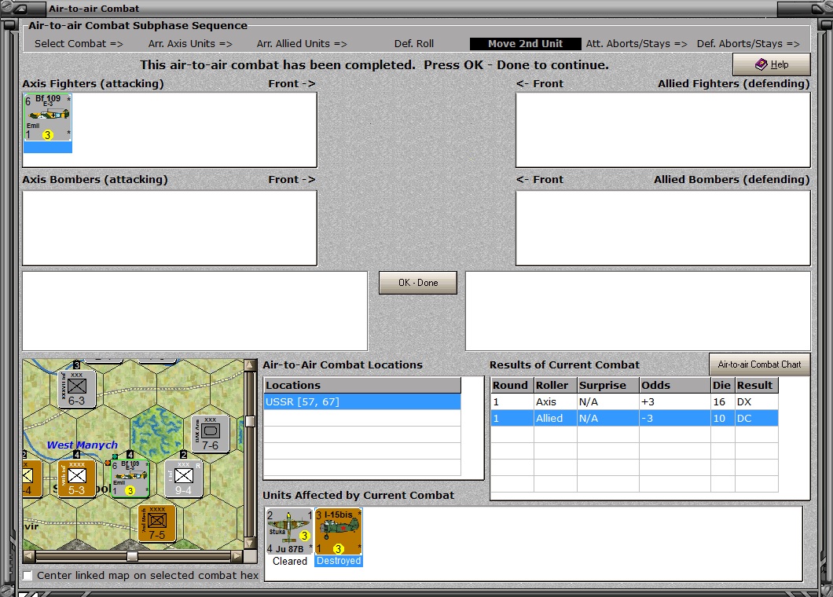Click the map horizontal scrollbar thumb
Screen dimensions: 833x597
pos(132,556)
